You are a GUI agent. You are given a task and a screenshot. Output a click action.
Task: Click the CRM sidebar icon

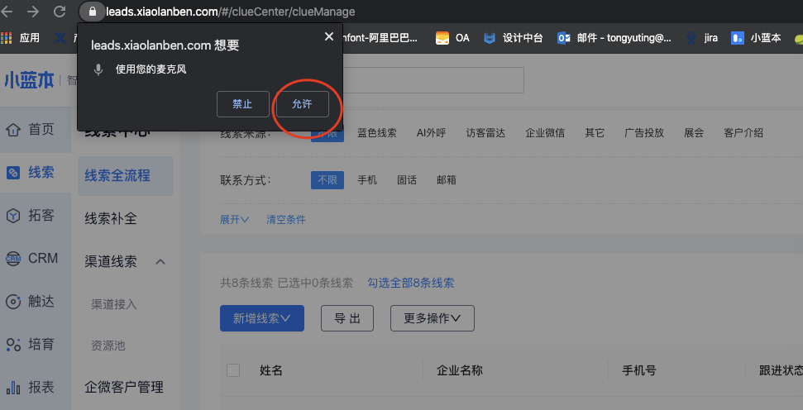13,259
